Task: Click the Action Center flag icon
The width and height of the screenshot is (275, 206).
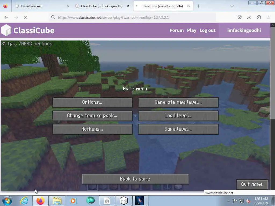Action: click(x=235, y=201)
